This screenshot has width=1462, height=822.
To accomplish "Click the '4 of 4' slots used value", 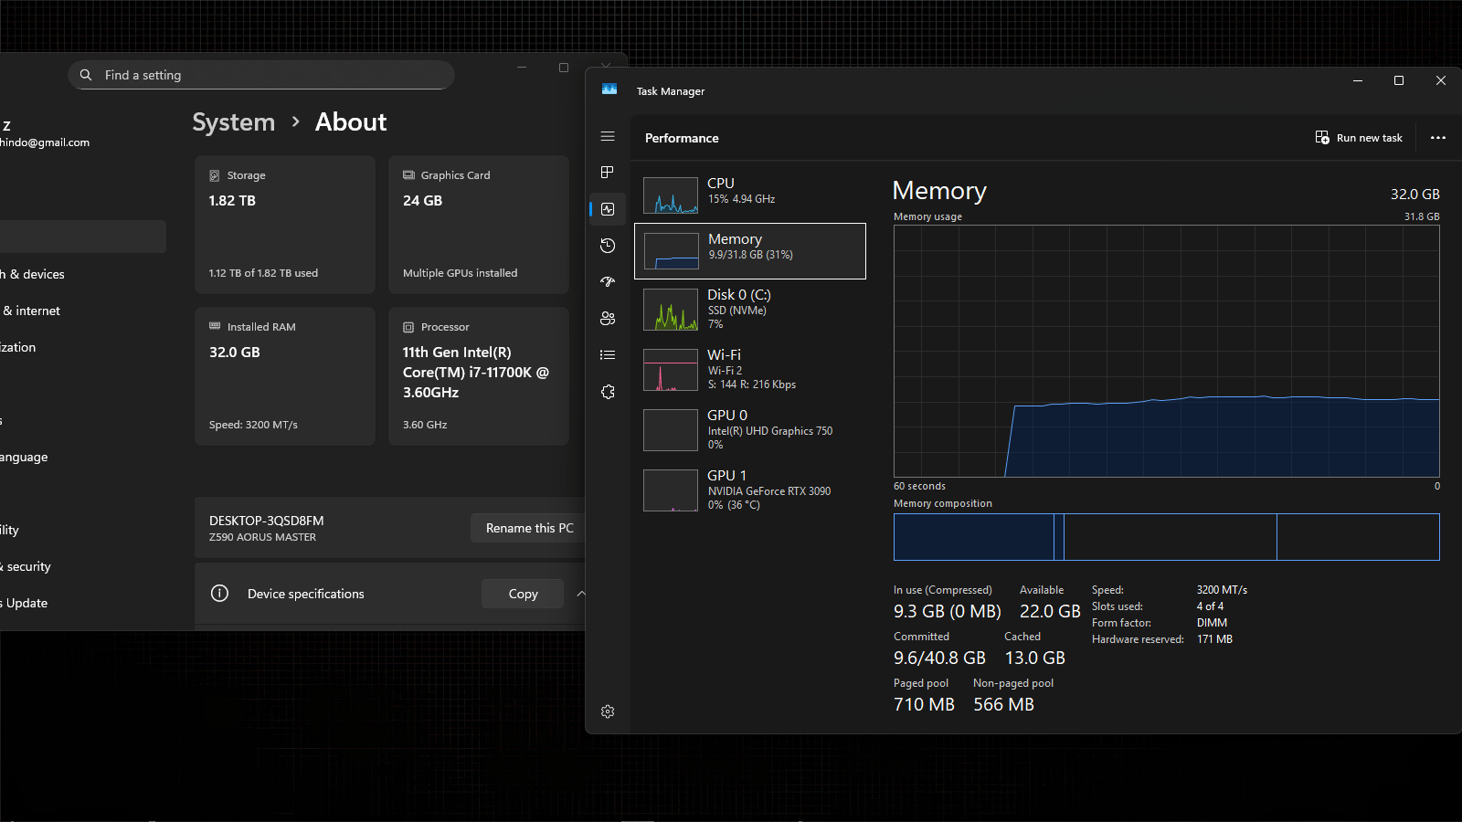I will (x=1210, y=606).
